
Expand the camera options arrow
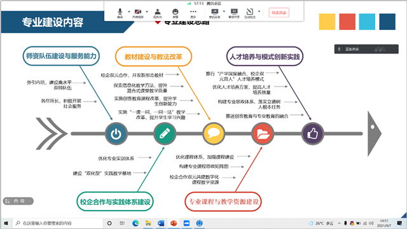(147, 11)
